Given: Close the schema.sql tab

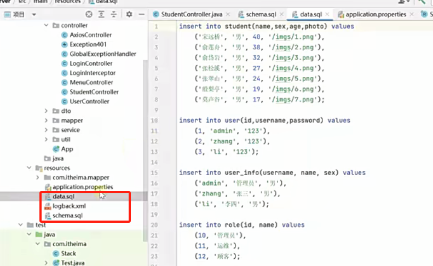Looking at the screenshot, I should (x=281, y=14).
